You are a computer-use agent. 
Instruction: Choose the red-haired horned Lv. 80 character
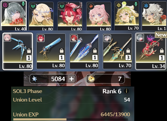pyautogui.click(x=70, y=16)
